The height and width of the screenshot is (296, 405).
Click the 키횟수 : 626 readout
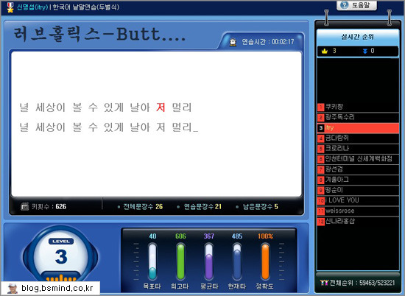[x=49, y=207]
